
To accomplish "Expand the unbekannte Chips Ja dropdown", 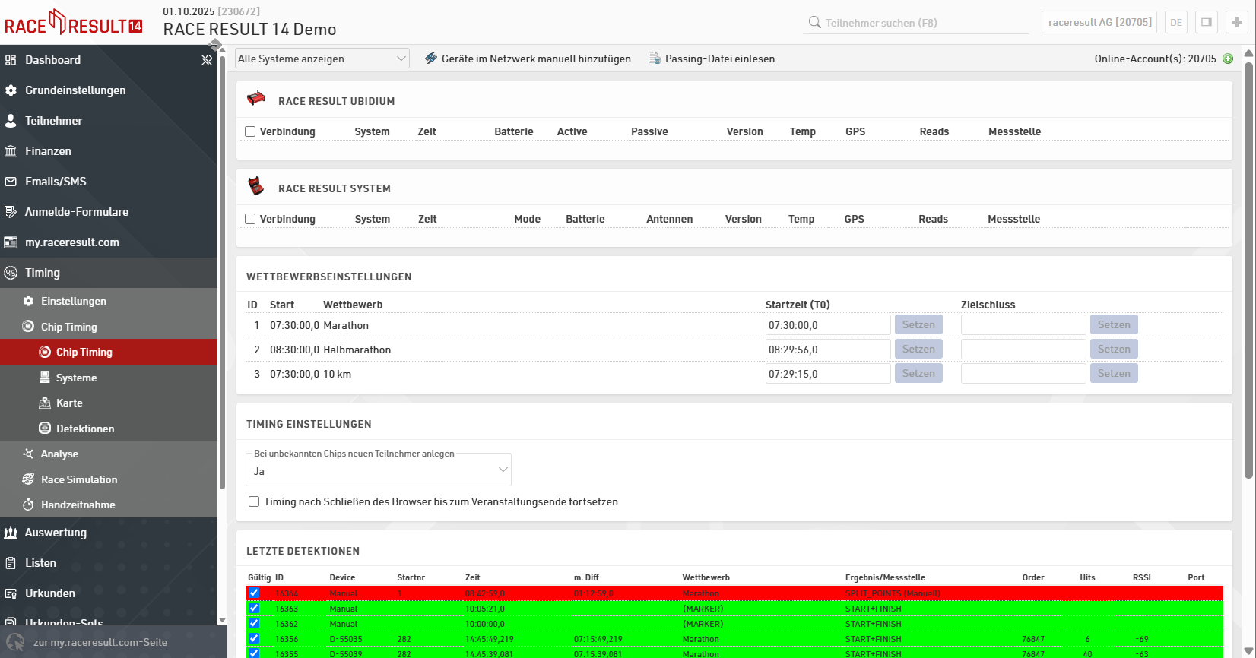I will coord(379,471).
